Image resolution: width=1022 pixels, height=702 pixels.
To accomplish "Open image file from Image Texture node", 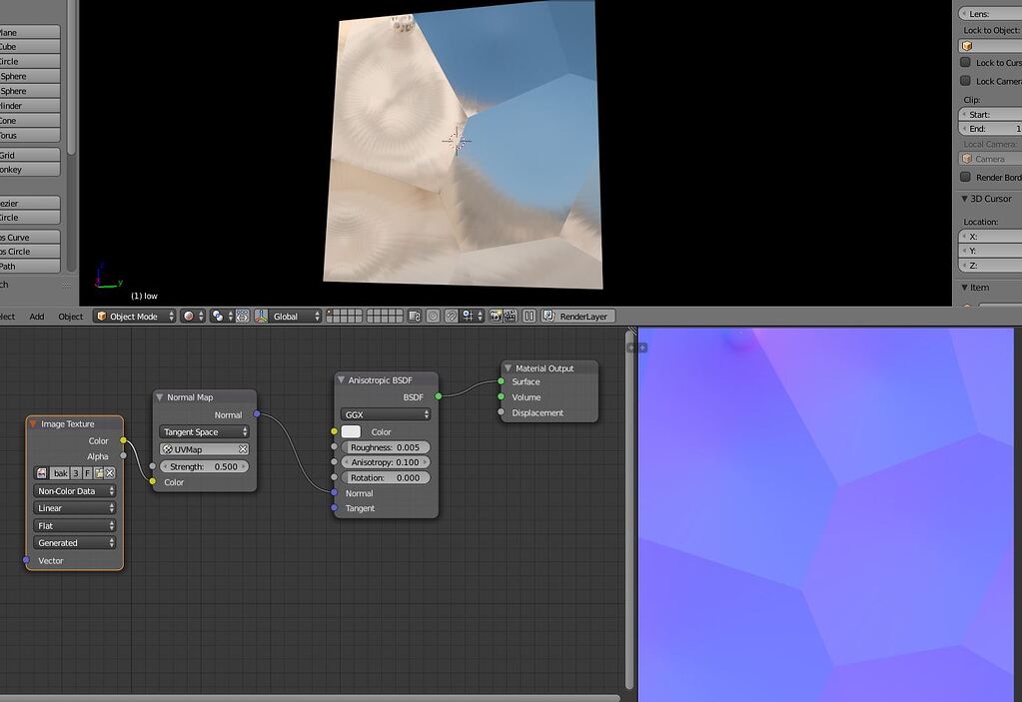I will [99, 472].
